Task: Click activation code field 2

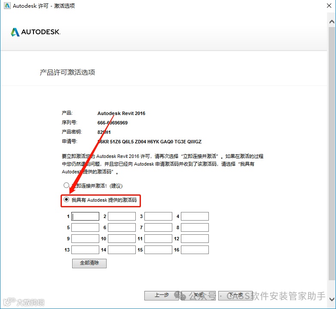Action: pyautogui.click(x=122, y=216)
